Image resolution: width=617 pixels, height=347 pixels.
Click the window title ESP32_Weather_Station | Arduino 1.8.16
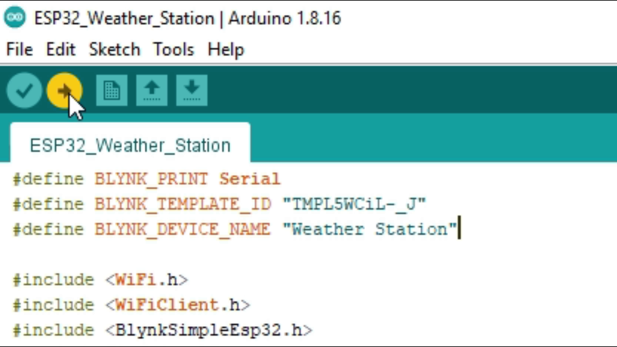point(188,18)
